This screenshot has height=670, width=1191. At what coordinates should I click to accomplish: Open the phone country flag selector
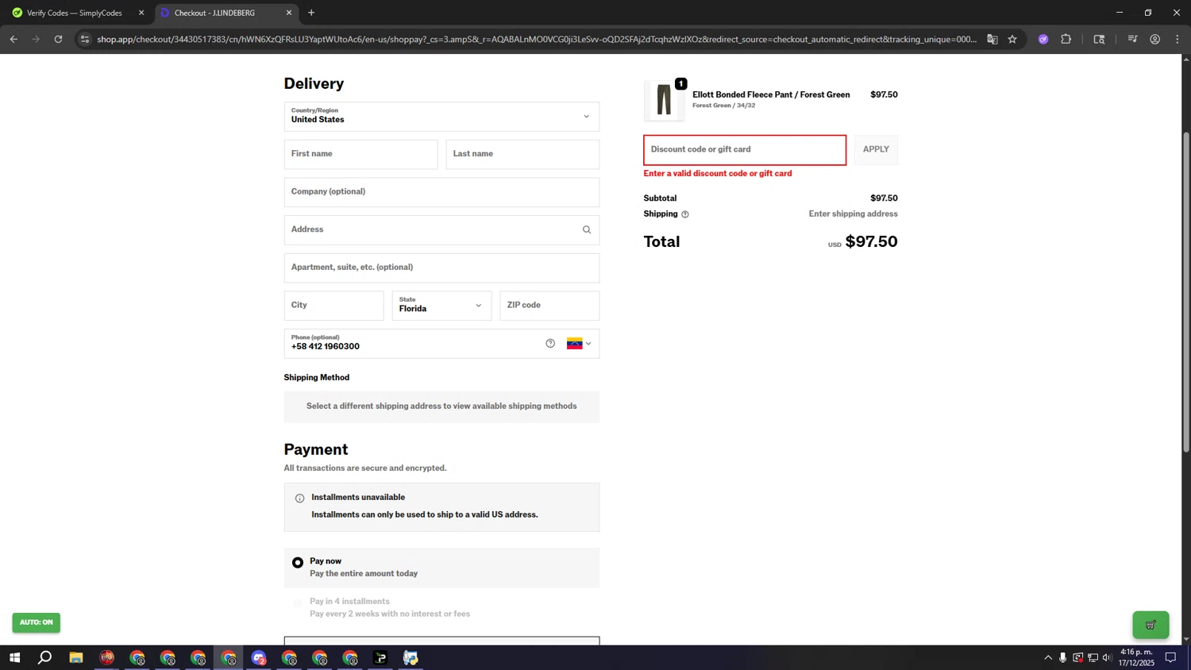[x=579, y=344]
